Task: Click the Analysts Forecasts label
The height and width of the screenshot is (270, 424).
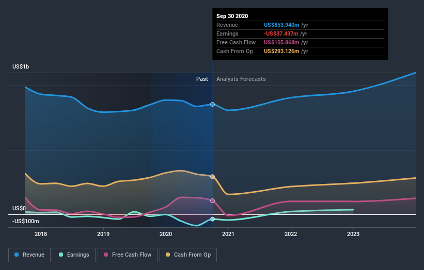Action: coord(241,79)
